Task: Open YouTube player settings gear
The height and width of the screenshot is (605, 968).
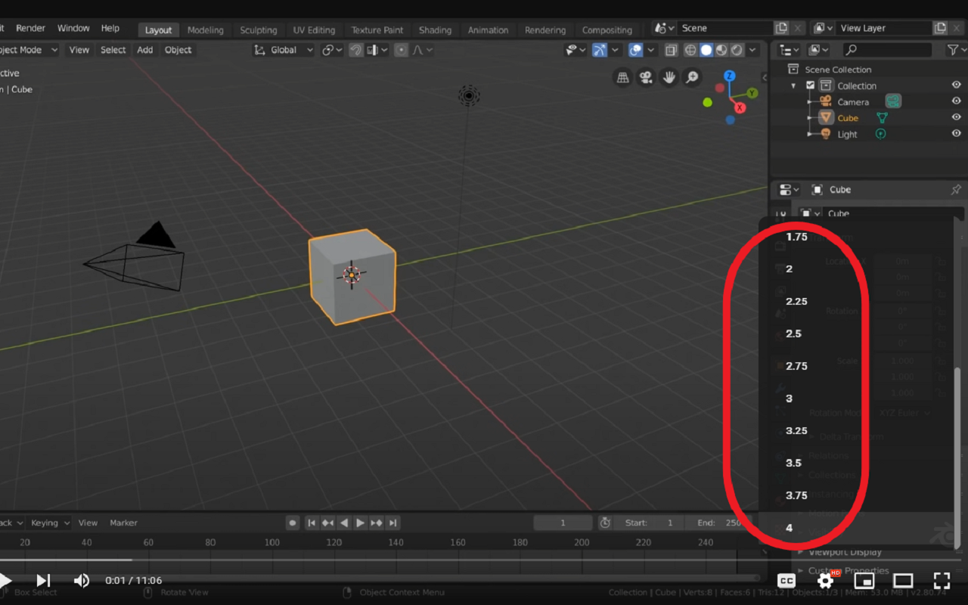Action: (826, 581)
